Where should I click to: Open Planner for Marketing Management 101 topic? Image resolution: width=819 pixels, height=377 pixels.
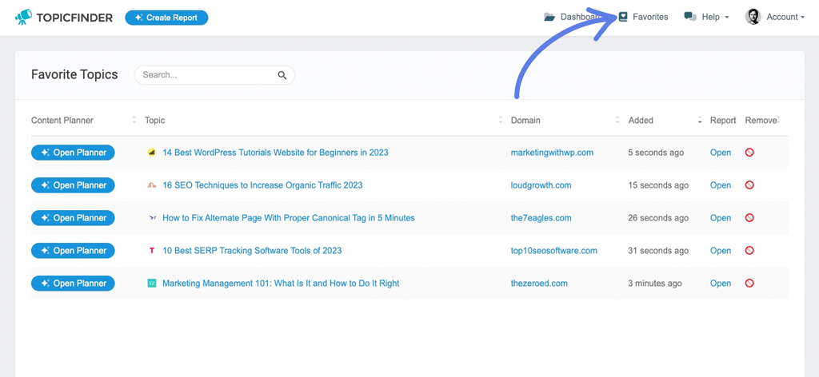73,283
